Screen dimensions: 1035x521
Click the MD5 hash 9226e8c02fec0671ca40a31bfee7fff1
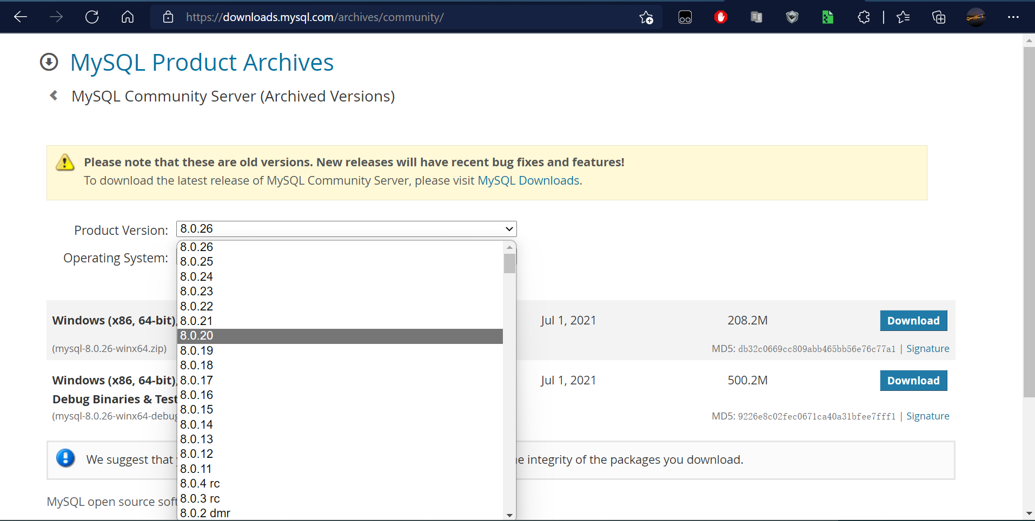pos(817,416)
